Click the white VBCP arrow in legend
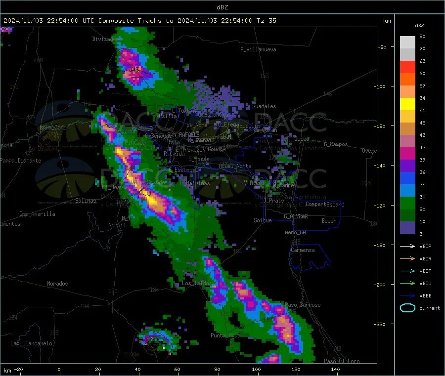The width and height of the screenshot is (445, 376). coord(407,246)
